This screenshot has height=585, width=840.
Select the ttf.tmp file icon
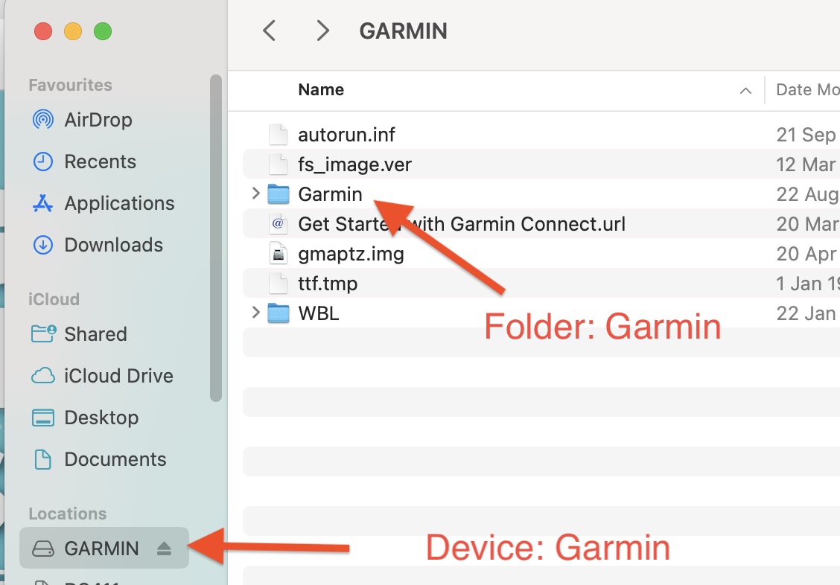pyautogui.click(x=278, y=283)
